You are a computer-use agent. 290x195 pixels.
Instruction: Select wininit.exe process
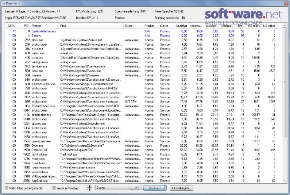(142, 53)
